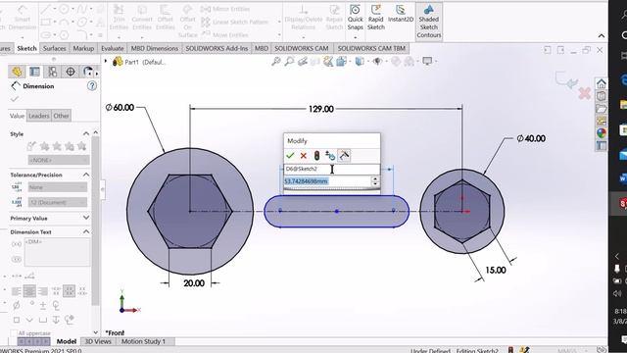Select Leaders tab in Dimension panel
Viewport: 627px width, 353px height.
(39, 116)
